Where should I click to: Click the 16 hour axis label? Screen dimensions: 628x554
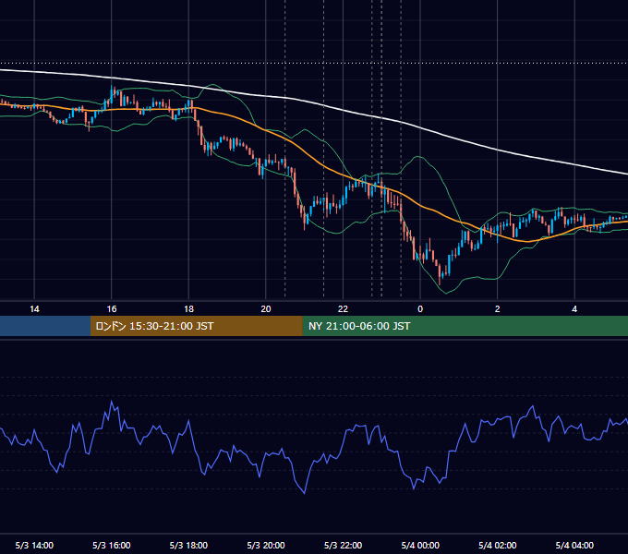coord(112,309)
